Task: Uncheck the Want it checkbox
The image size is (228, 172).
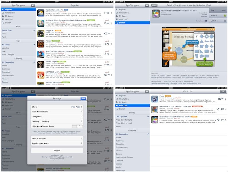Action: click(x=225, y=15)
